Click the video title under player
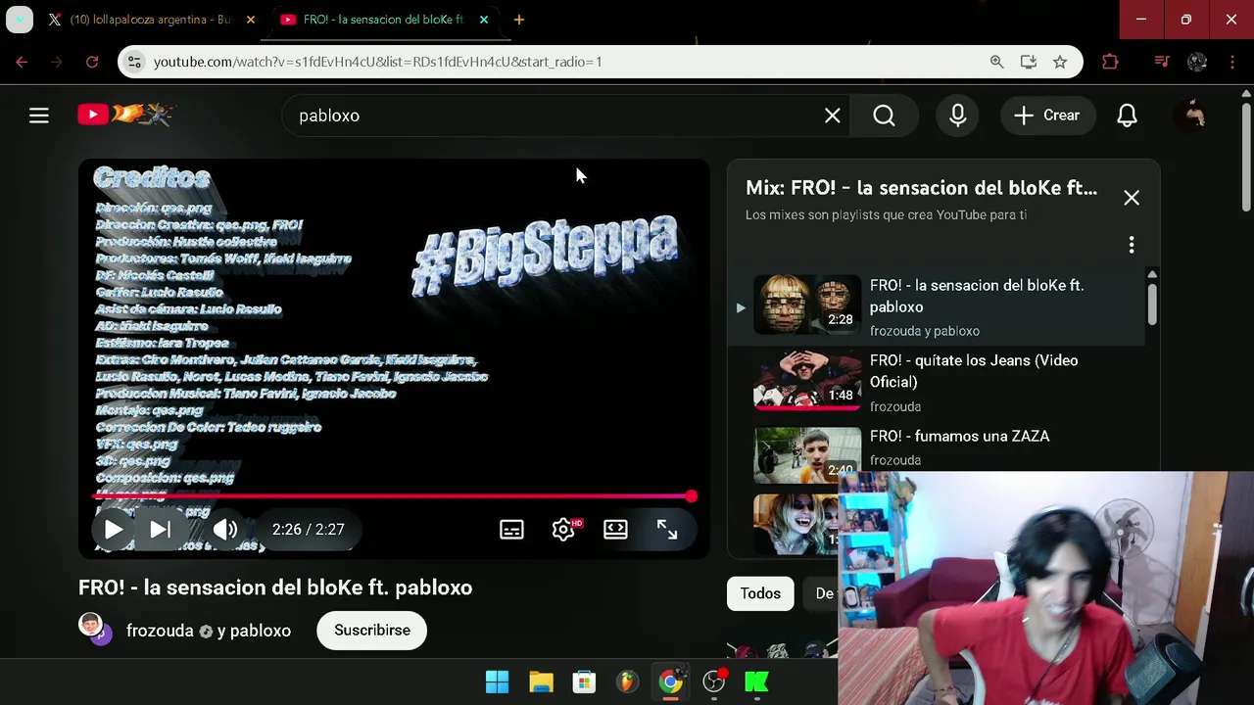 (275, 587)
